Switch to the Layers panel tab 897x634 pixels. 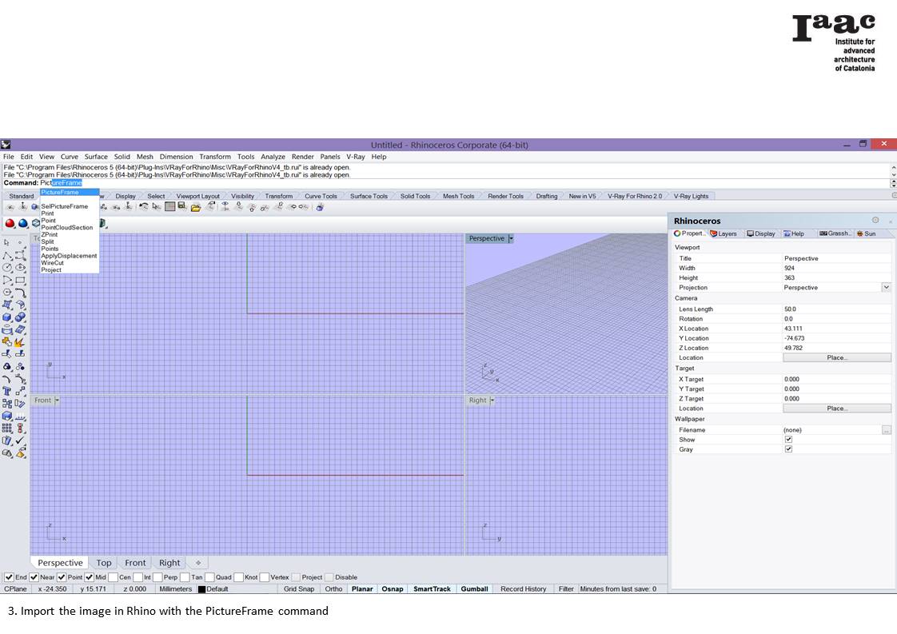724,233
